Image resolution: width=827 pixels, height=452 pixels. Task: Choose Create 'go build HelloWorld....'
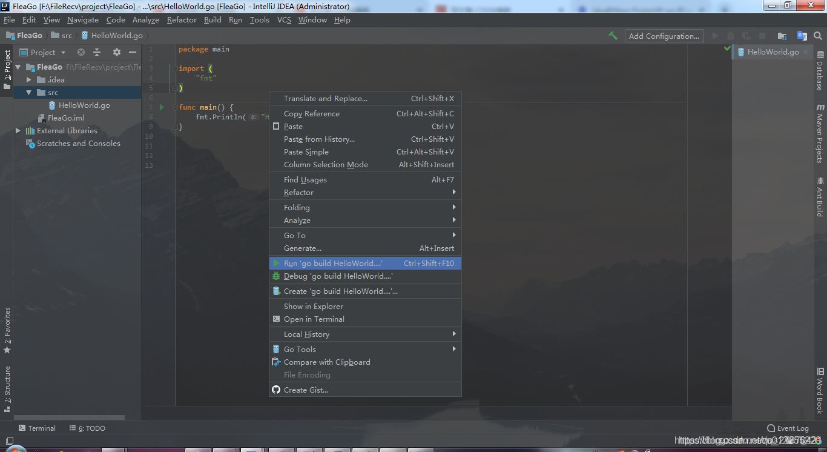pyautogui.click(x=365, y=291)
